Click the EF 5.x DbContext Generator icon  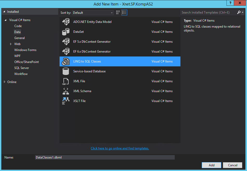66,42
